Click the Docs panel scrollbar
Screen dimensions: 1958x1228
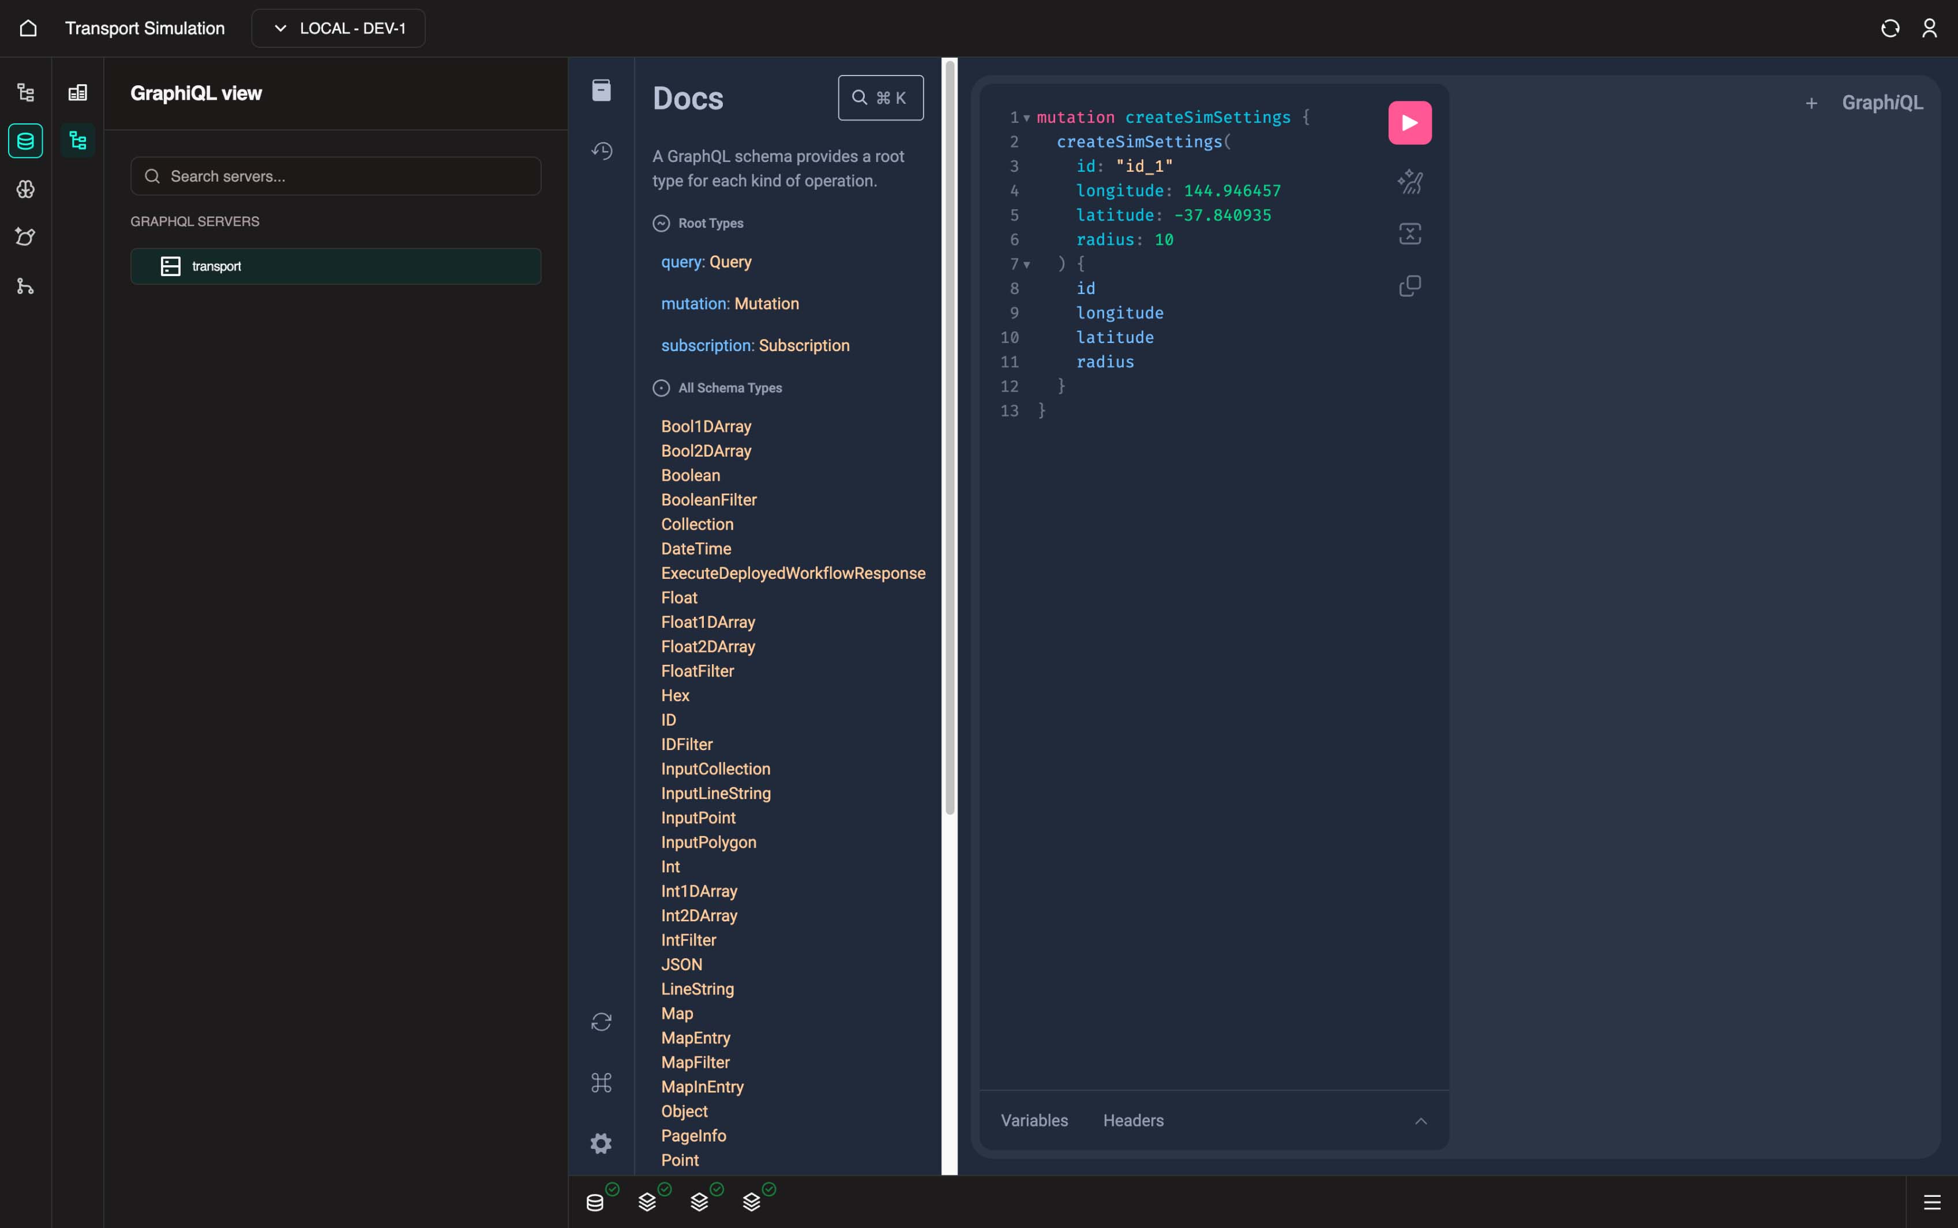tap(949, 439)
